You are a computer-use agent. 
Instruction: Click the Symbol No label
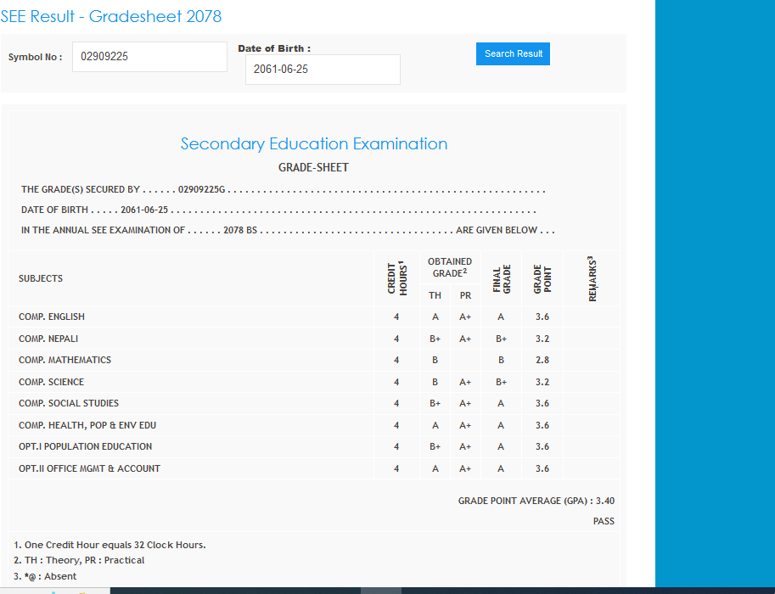click(x=35, y=57)
